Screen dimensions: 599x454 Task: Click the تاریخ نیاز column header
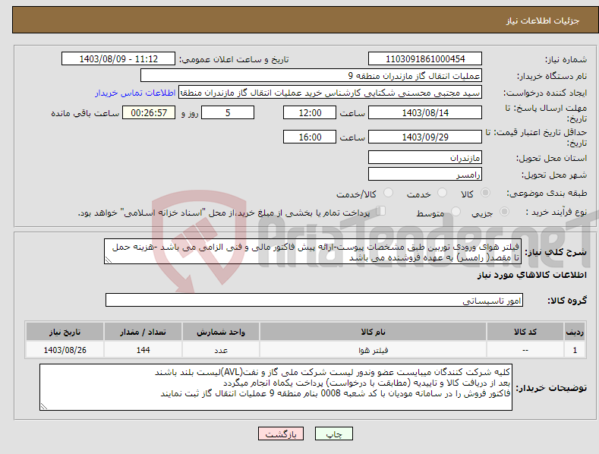65,332
